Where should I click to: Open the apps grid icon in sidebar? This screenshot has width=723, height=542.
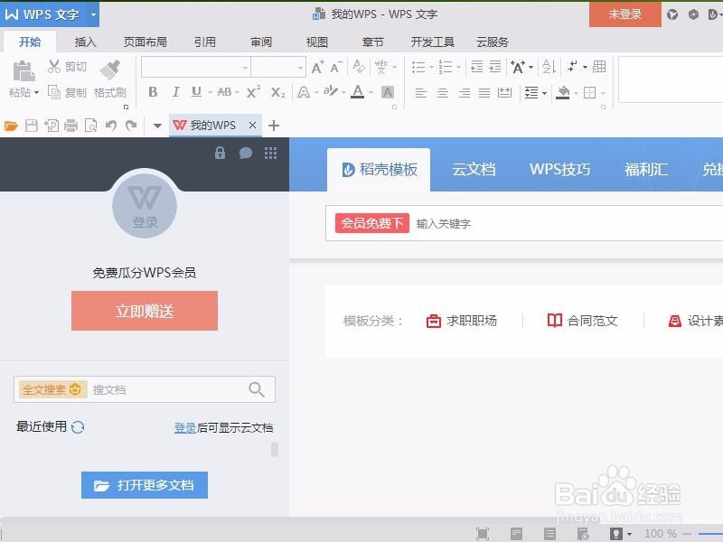point(268,154)
